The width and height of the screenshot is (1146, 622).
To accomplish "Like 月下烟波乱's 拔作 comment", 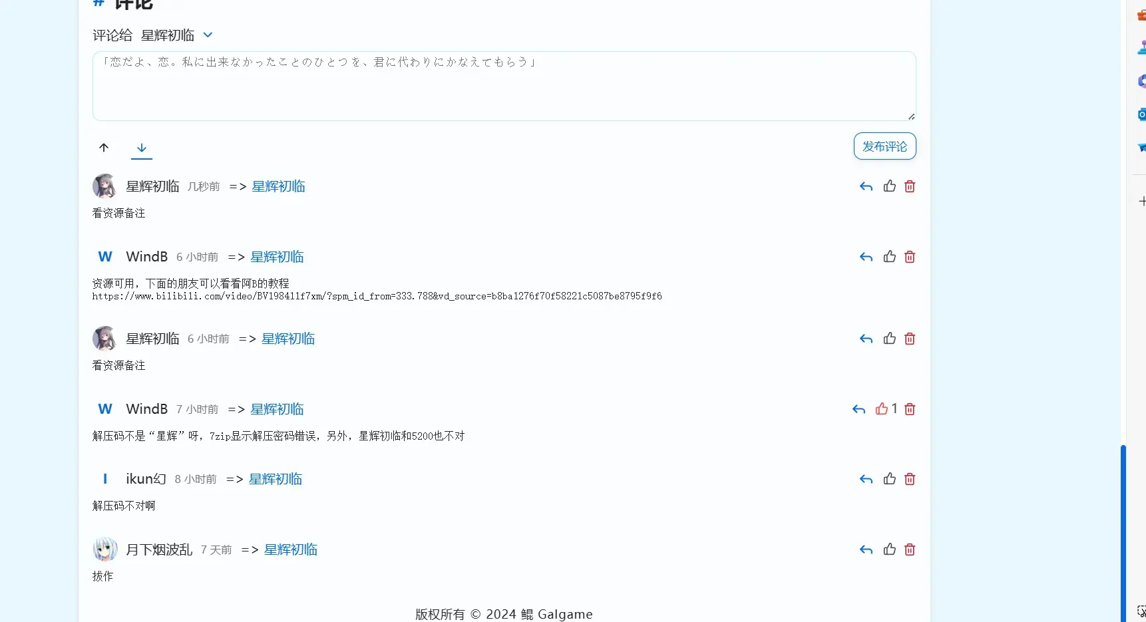I will point(890,549).
